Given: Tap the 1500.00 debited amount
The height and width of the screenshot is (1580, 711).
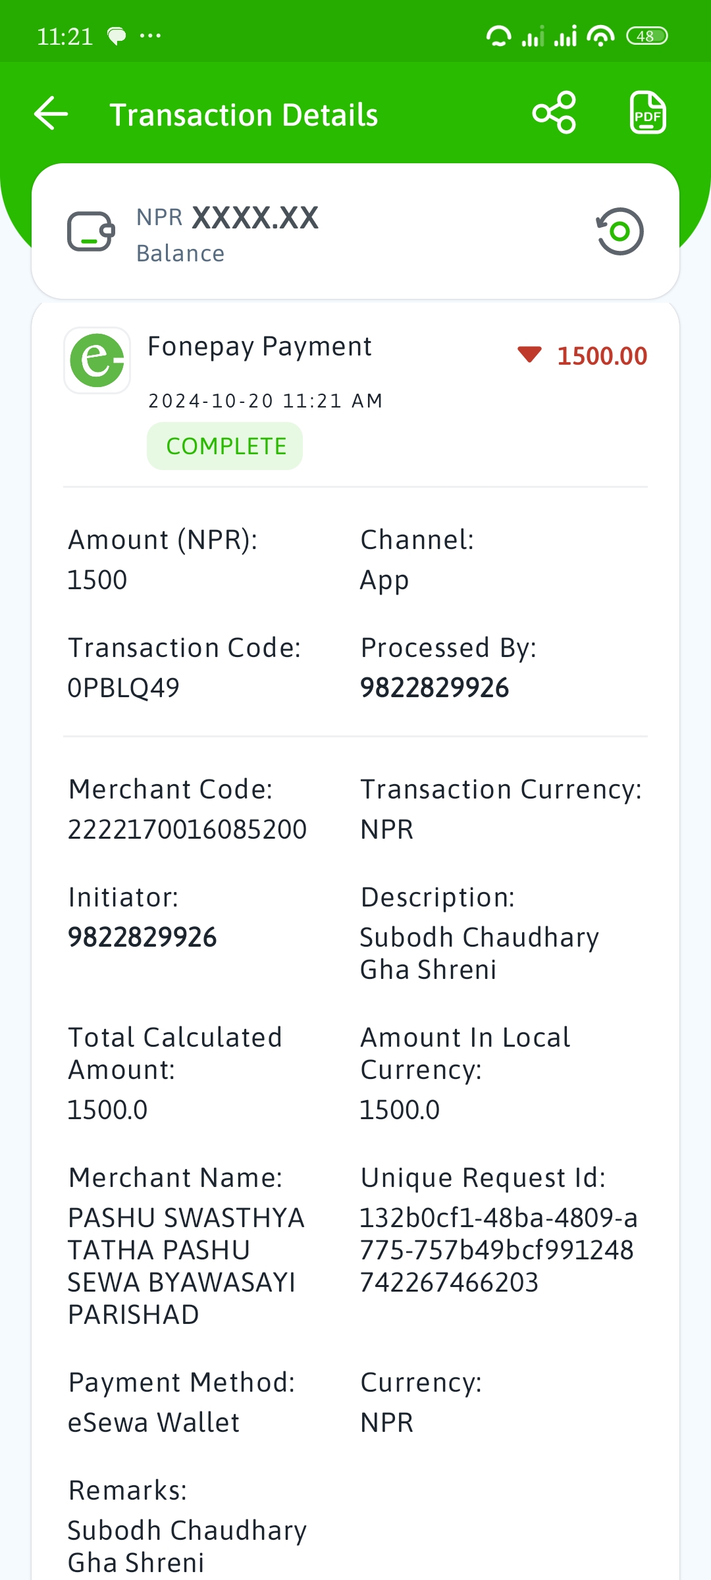Looking at the screenshot, I should [x=602, y=356].
